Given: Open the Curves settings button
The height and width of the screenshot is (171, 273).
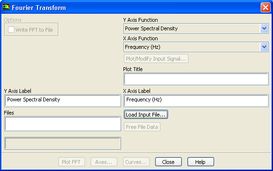Looking at the screenshot, I should point(136,162).
